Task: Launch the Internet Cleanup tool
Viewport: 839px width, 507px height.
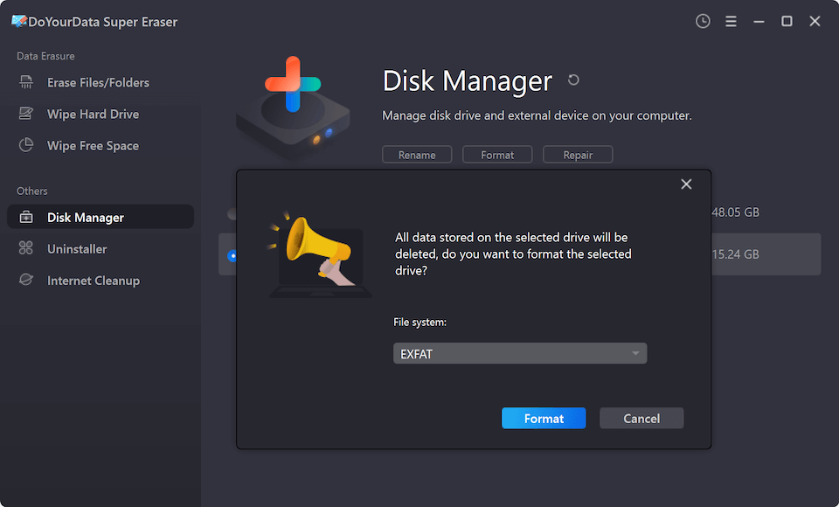Action: (94, 280)
